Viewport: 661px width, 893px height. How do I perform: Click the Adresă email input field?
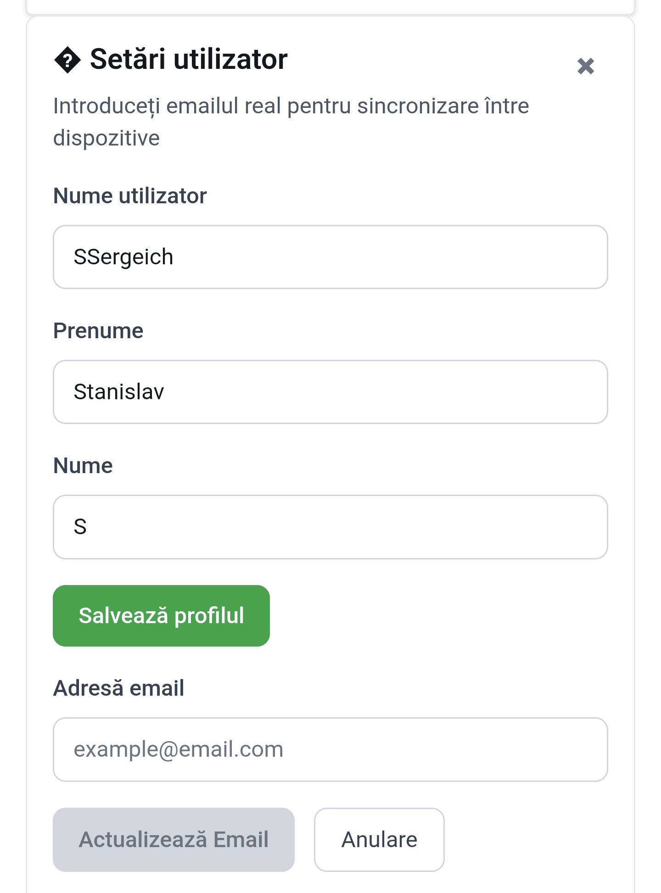click(x=330, y=749)
